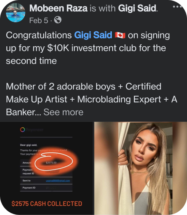Click the email address link in receipt
The width and height of the screenshot is (187, 215).
pyautogui.click(x=58, y=181)
